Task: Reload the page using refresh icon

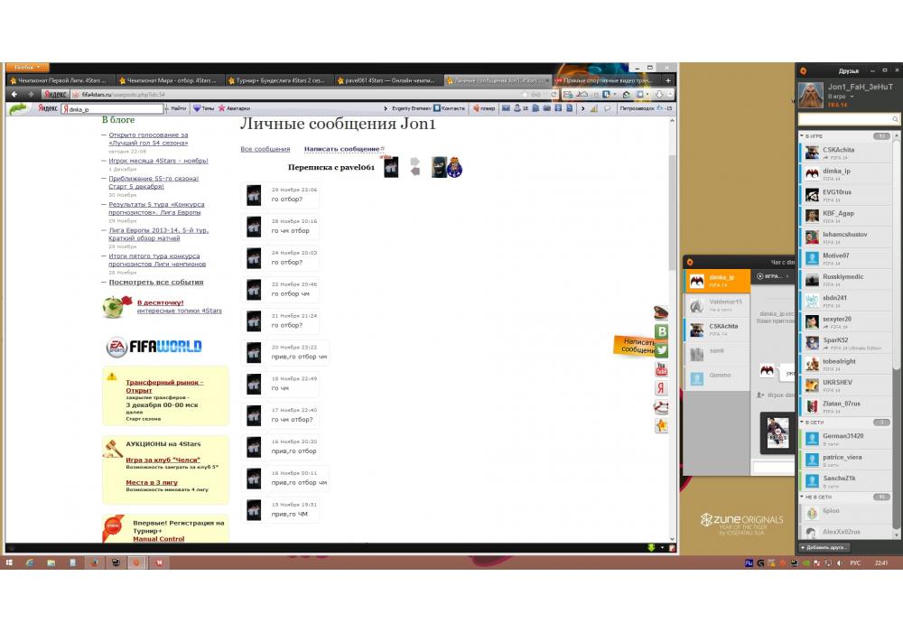Action: [554, 95]
